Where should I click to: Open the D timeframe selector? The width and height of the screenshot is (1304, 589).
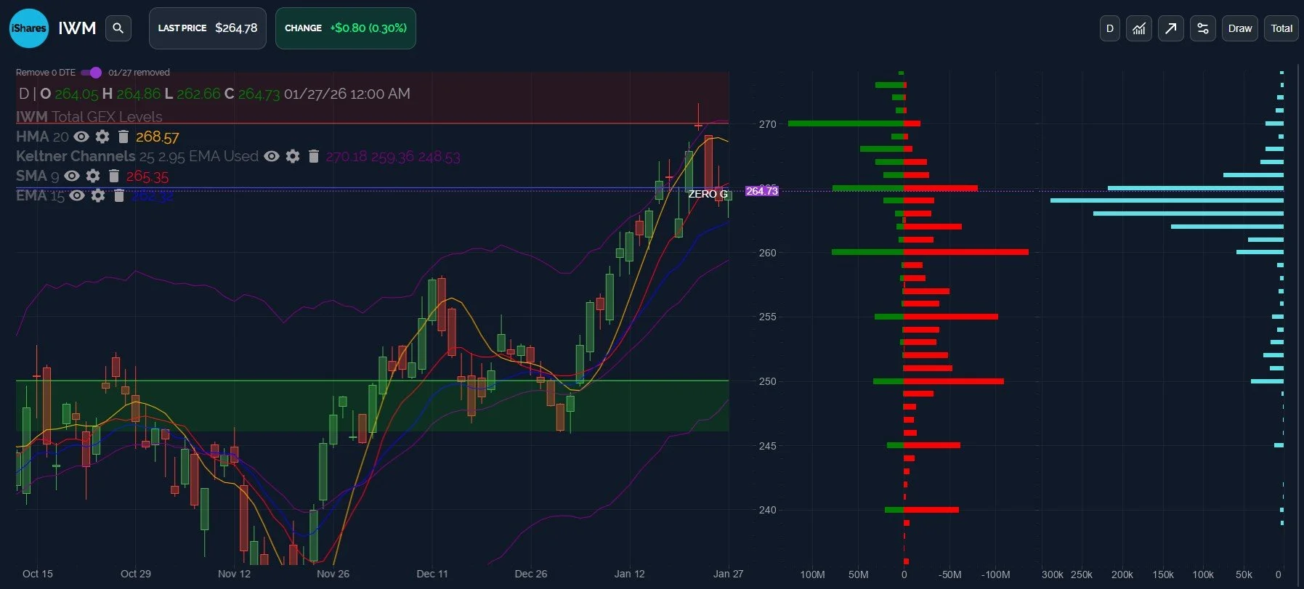click(1109, 28)
